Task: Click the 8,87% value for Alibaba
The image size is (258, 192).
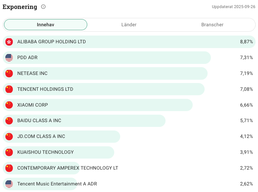Action: coord(246,42)
